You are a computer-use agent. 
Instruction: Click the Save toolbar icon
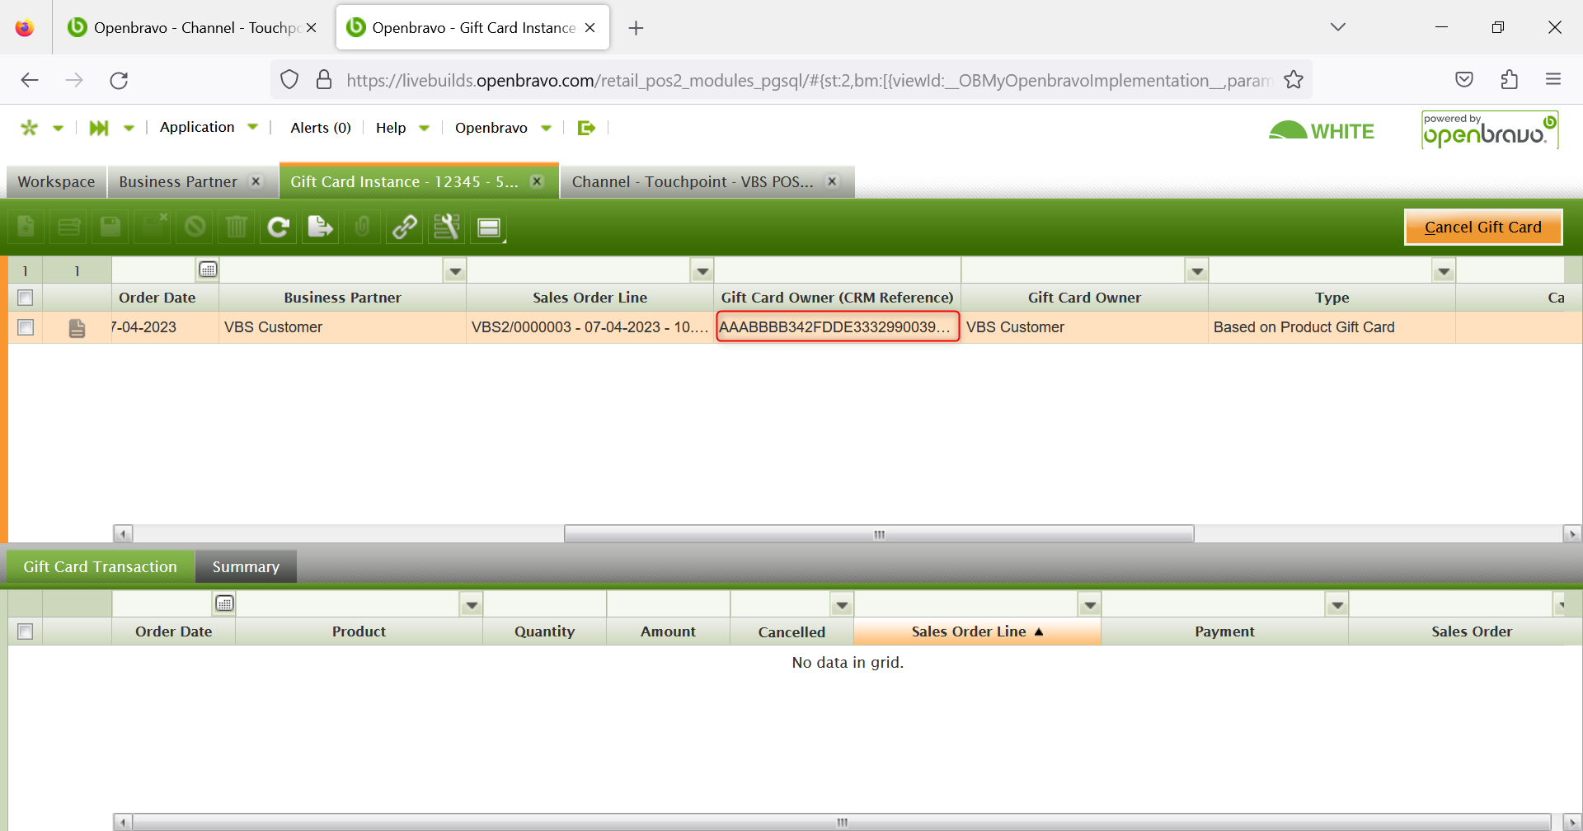(x=110, y=227)
